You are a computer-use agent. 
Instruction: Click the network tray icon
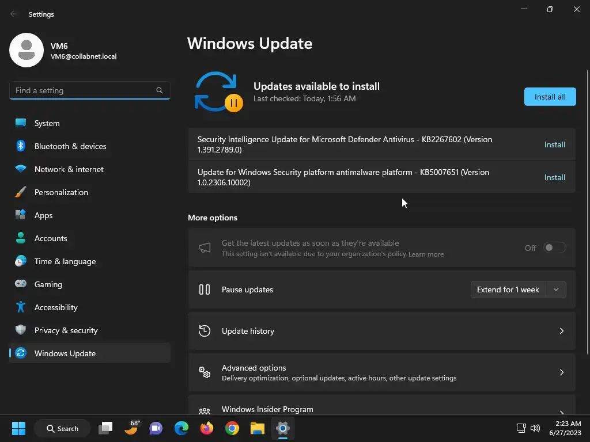521,428
